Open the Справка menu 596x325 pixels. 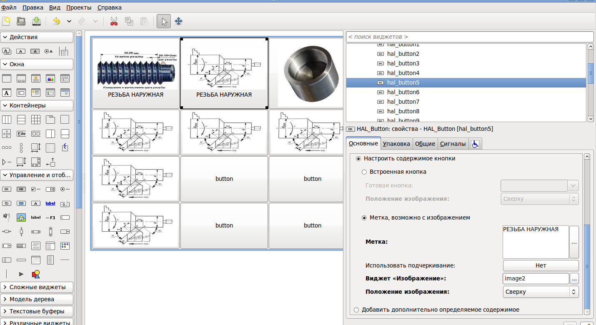click(x=110, y=7)
